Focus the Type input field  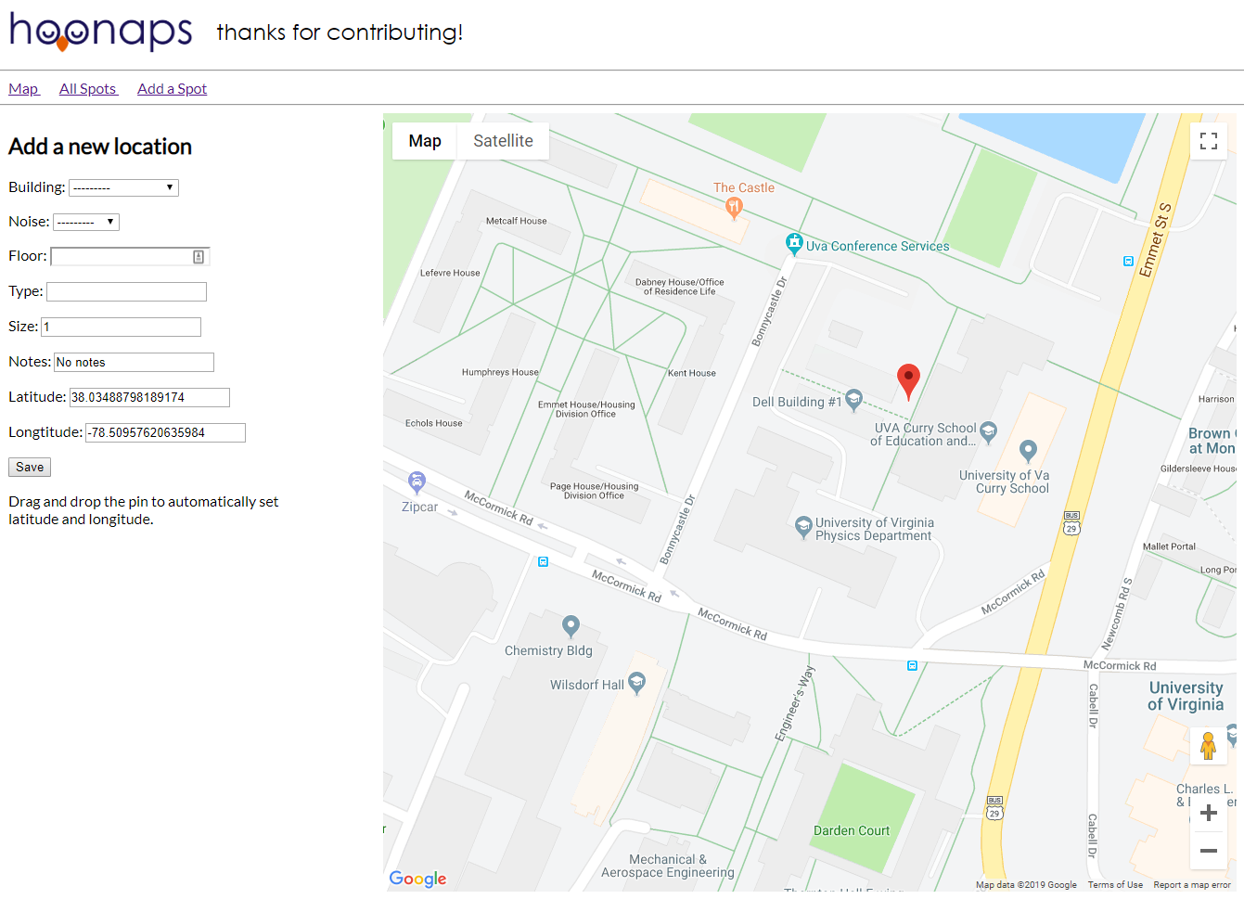(126, 291)
